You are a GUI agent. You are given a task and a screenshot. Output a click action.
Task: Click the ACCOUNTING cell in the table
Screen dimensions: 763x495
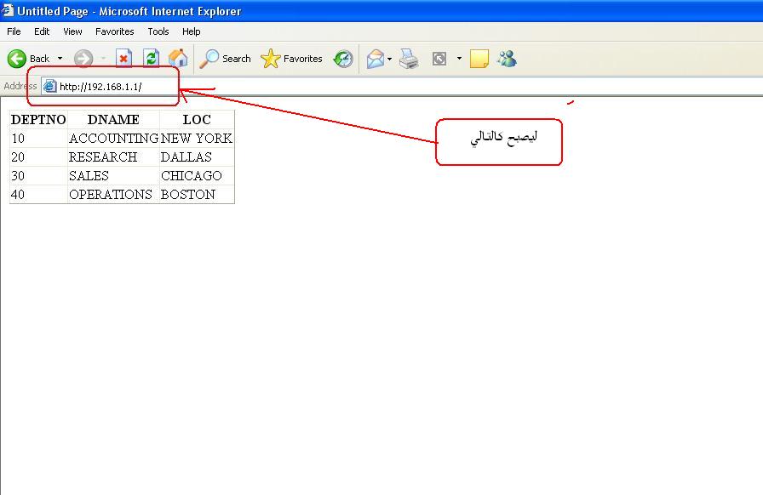pyautogui.click(x=113, y=138)
